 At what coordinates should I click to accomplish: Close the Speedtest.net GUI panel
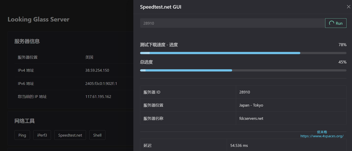tap(348, 7)
